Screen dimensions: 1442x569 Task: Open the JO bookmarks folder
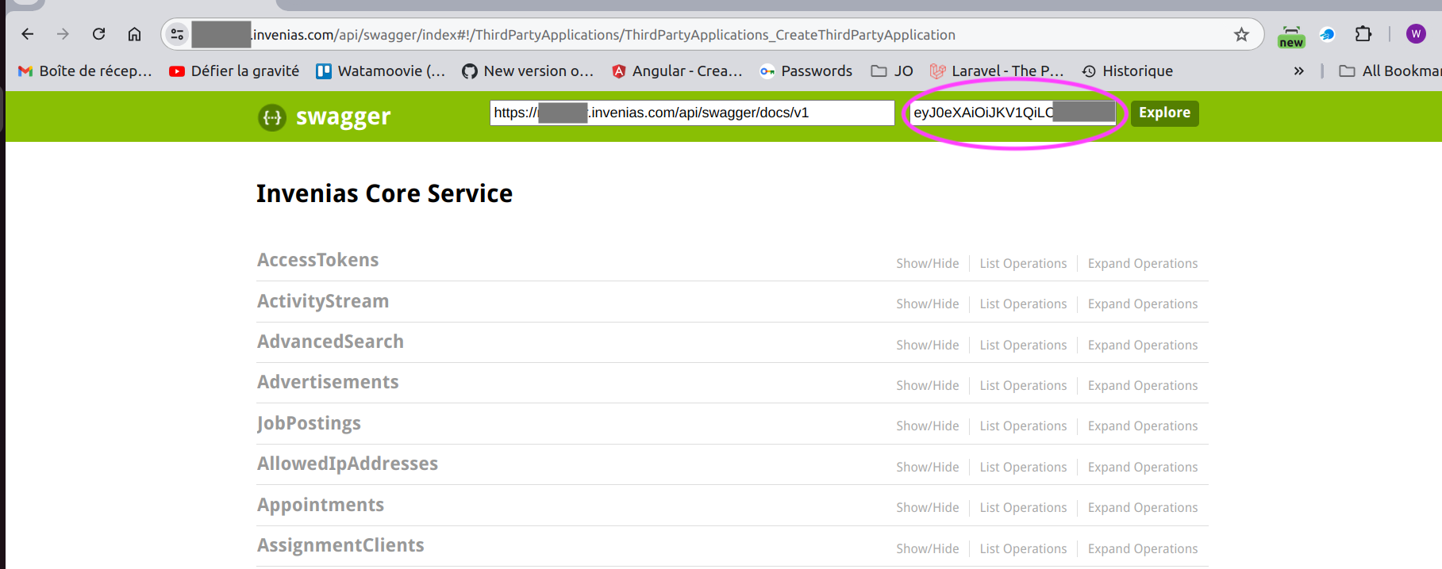[892, 71]
